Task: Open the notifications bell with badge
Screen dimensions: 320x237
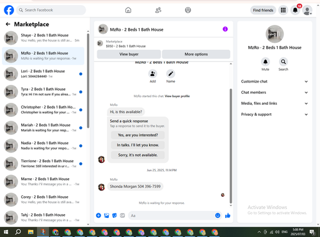Action: pyautogui.click(x=295, y=10)
